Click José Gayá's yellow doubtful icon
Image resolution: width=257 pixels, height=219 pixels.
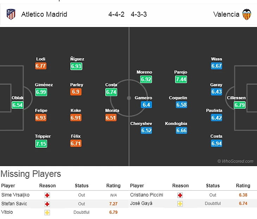pos(180,204)
